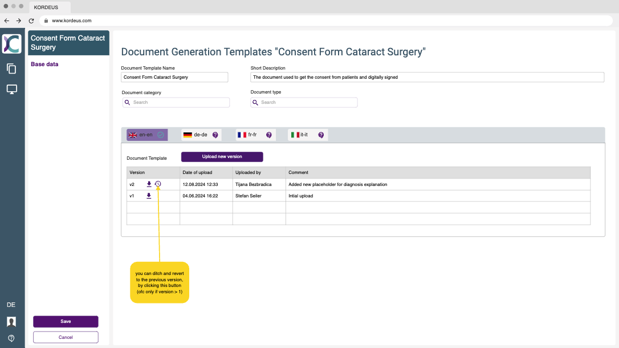Click the Kordeus logo in the sidebar
This screenshot has height=348, width=619.
[x=11, y=44]
